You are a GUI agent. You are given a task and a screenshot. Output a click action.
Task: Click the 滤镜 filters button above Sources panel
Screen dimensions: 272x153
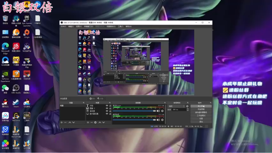pos(100,99)
